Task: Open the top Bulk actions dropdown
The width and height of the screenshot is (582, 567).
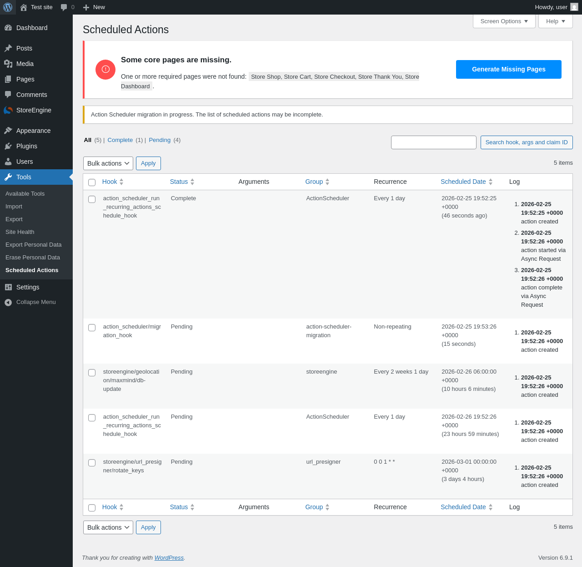Action: (108, 163)
